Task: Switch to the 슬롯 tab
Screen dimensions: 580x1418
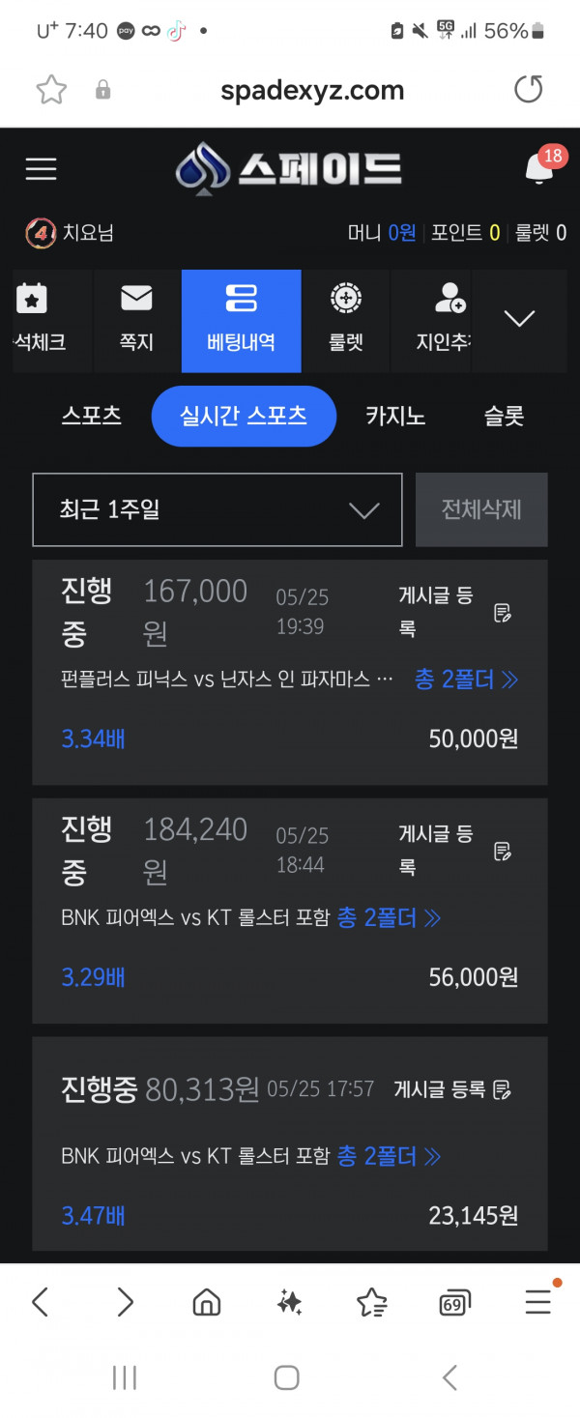Action: (x=504, y=417)
